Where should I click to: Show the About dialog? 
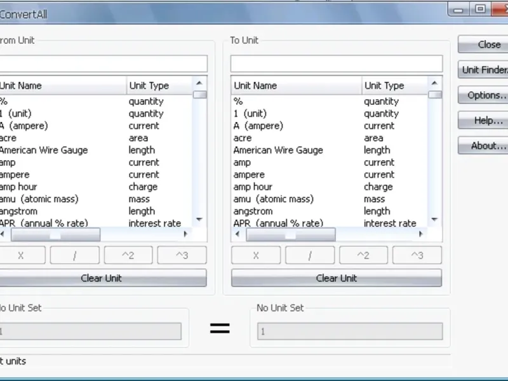483,146
